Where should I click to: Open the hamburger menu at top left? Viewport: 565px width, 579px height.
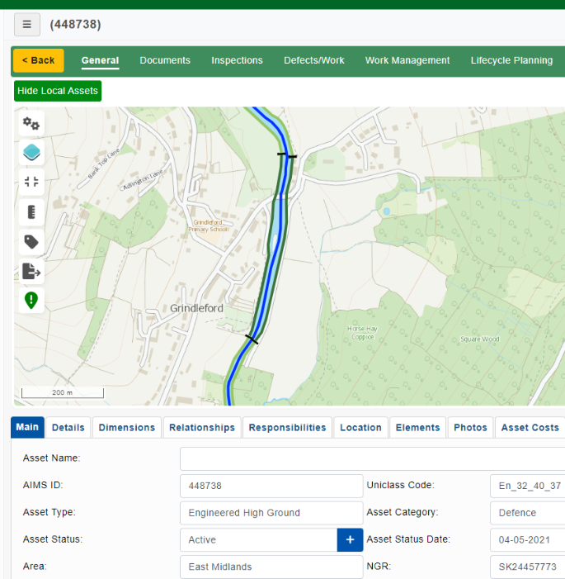(x=26, y=25)
